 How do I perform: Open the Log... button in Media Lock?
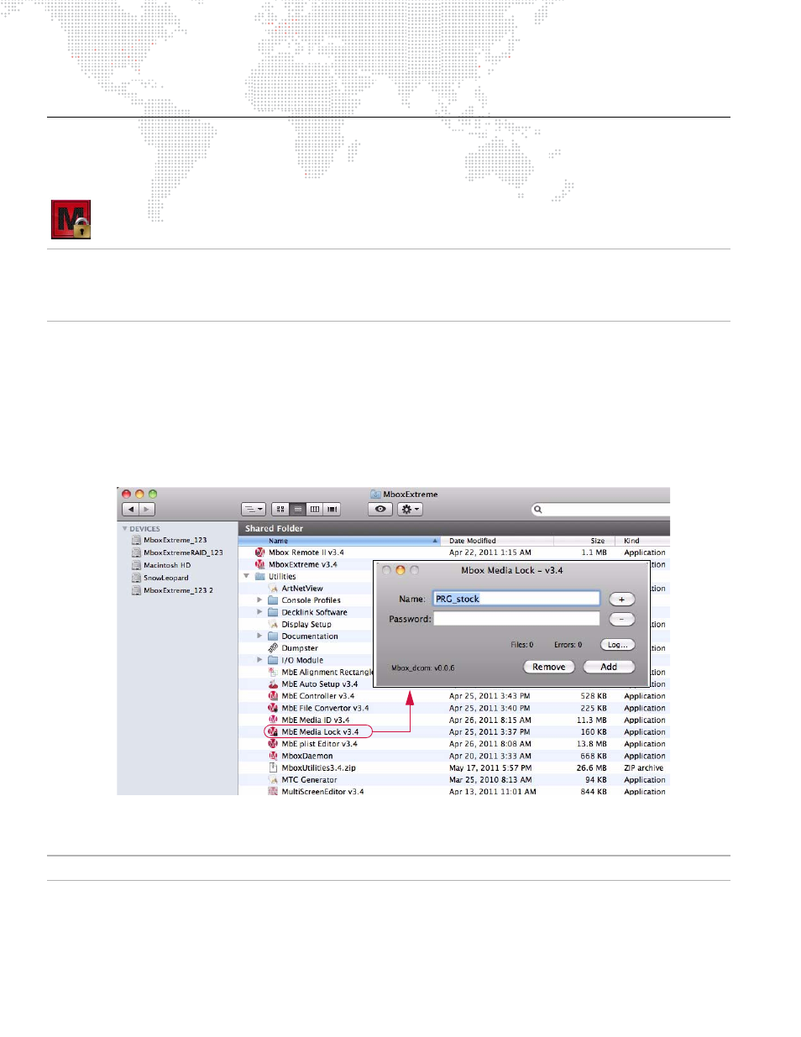pos(617,645)
